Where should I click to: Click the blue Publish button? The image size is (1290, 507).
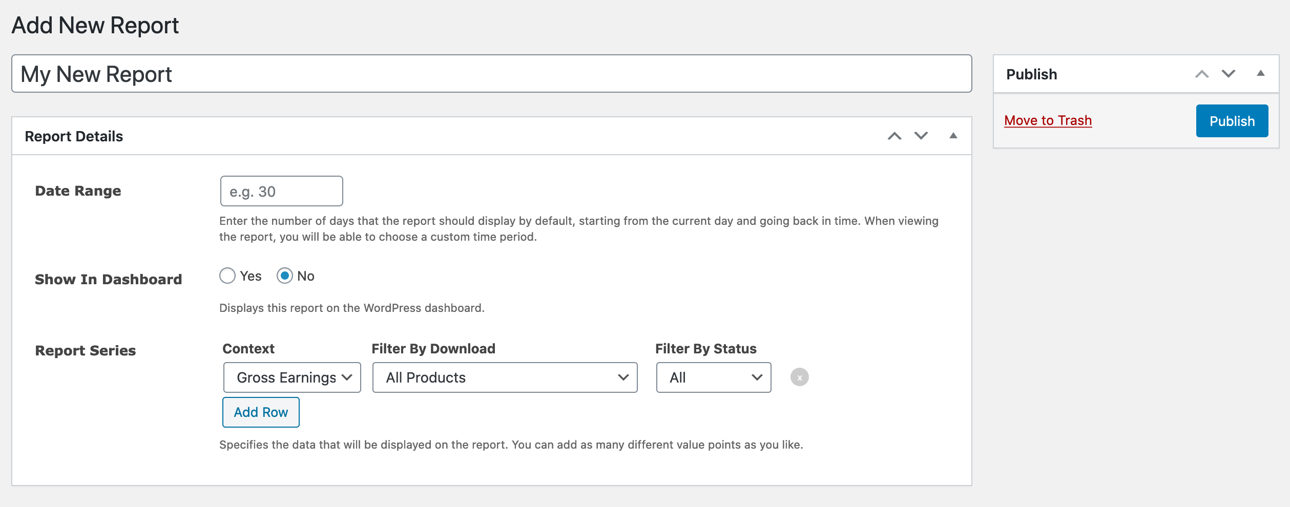tap(1232, 121)
